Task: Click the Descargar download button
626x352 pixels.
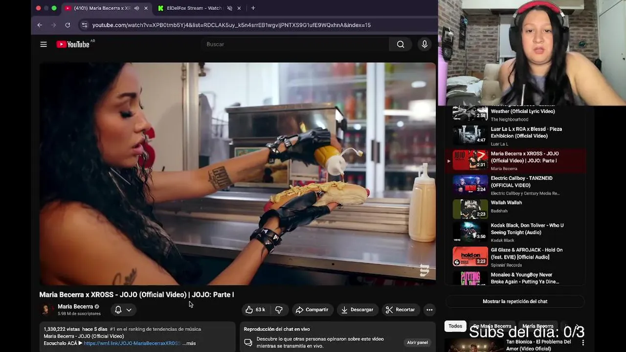Action: [357, 309]
